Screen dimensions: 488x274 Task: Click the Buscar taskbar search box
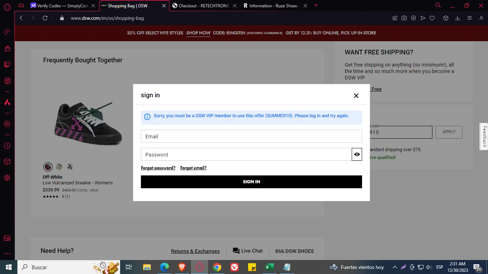[x=69, y=267]
